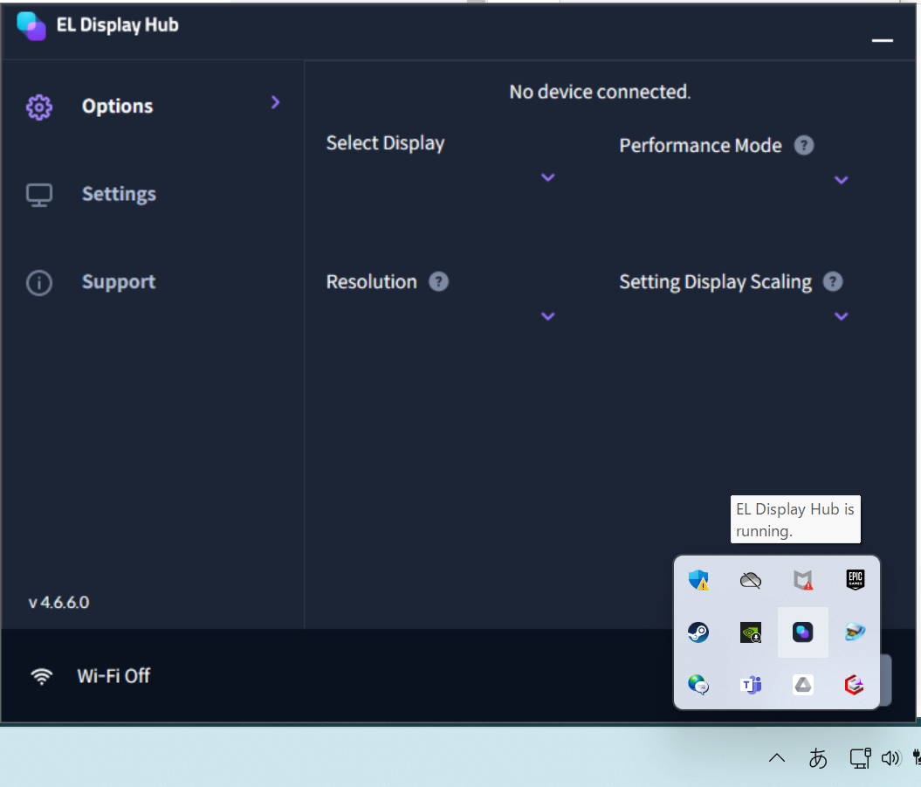Select the EL Display Hub tray icon
This screenshot has height=787, width=921.
click(x=802, y=632)
